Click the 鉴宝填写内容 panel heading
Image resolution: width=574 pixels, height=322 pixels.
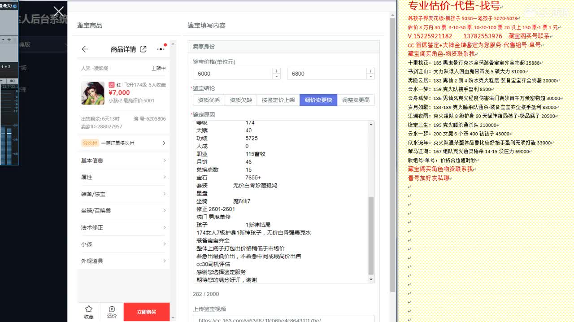(207, 26)
